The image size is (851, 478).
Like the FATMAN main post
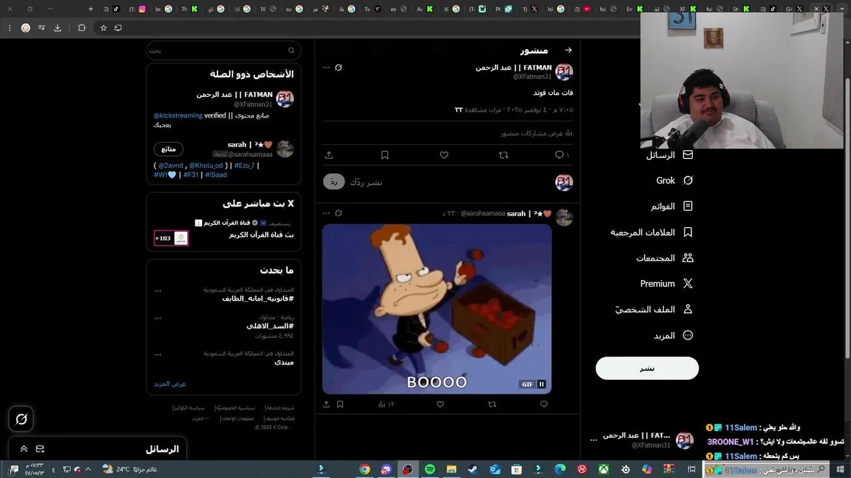click(x=444, y=155)
